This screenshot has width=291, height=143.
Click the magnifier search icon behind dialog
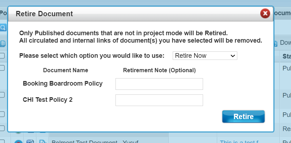(x=3, y=27)
